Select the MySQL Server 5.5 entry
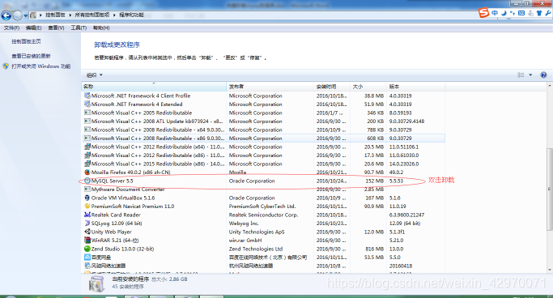This screenshot has width=553, height=298. [x=263, y=181]
